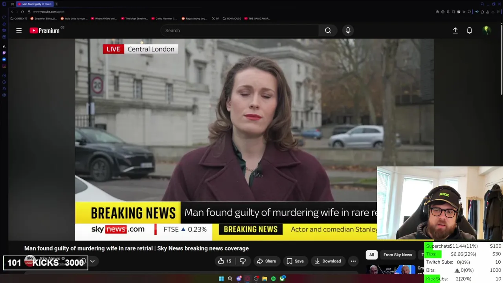Click the page vertical scrollbar
The width and height of the screenshot is (503, 283).
tap(501, 59)
